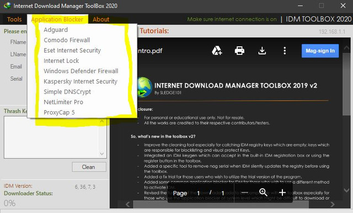Click the PDF horizontal scrollbar thumb

pyautogui.click(x=221, y=204)
